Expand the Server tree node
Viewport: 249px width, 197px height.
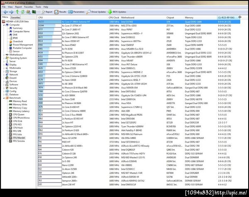click(4, 61)
